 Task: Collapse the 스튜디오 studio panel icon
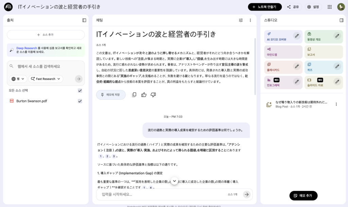tap(342, 20)
